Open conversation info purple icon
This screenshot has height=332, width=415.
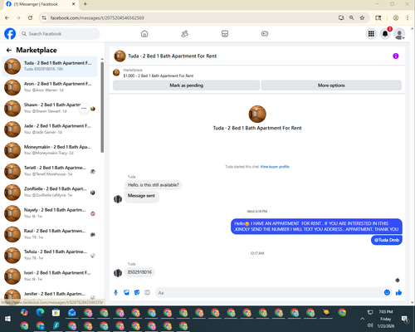396,56
